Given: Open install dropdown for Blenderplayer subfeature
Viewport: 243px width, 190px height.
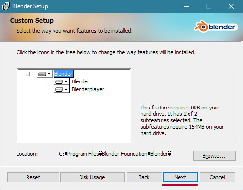Looking at the screenshot, I should pyautogui.click(x=62, y=89).
